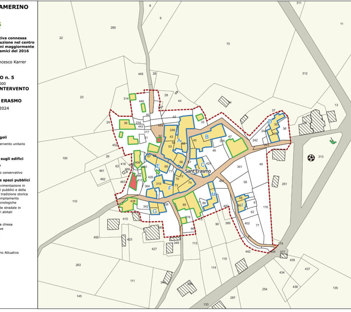Viewport: 351px width, 312px height.
Task: Click parcel number 280 in the north field
Action: click(113, 28)
